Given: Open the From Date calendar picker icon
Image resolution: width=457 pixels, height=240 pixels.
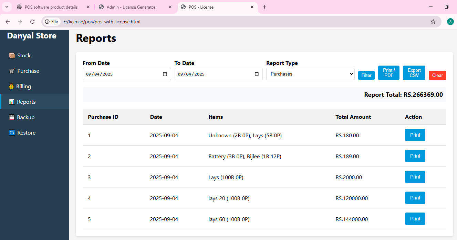Looking at the screenshot, I should [x=165, y=73].
